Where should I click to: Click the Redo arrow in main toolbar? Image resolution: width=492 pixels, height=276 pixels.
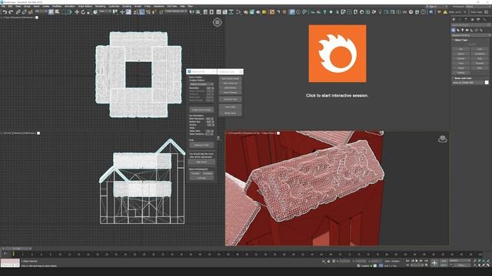click(x=11, y=12)
